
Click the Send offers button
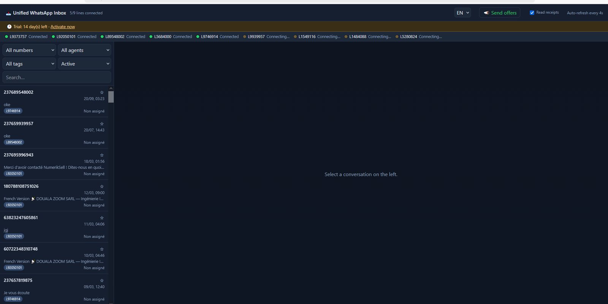click(500, 13)
